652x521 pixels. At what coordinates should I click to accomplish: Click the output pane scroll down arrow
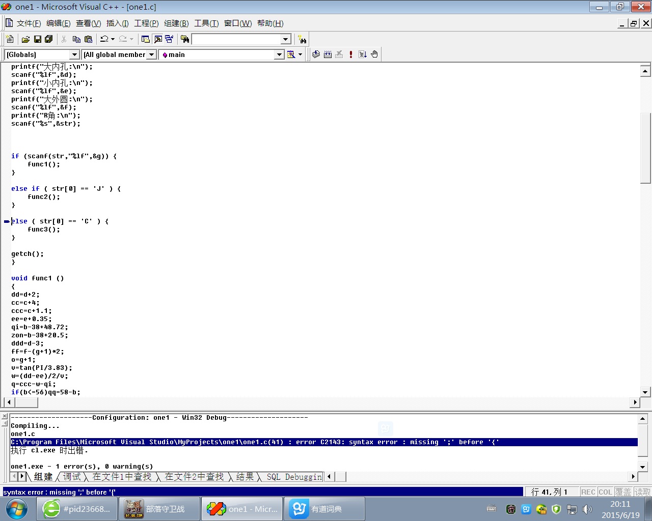[642, 467]
